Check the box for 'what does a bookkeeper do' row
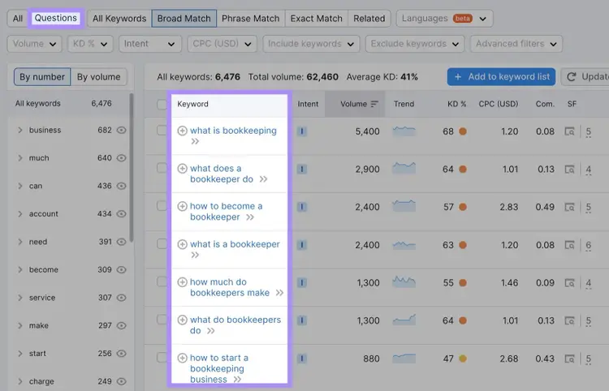 162,168
